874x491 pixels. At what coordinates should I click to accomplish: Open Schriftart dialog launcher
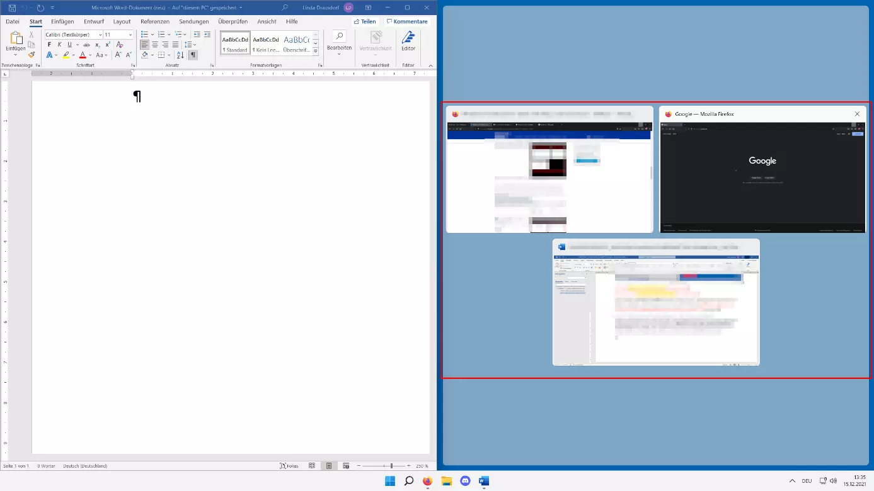(133, 65)
